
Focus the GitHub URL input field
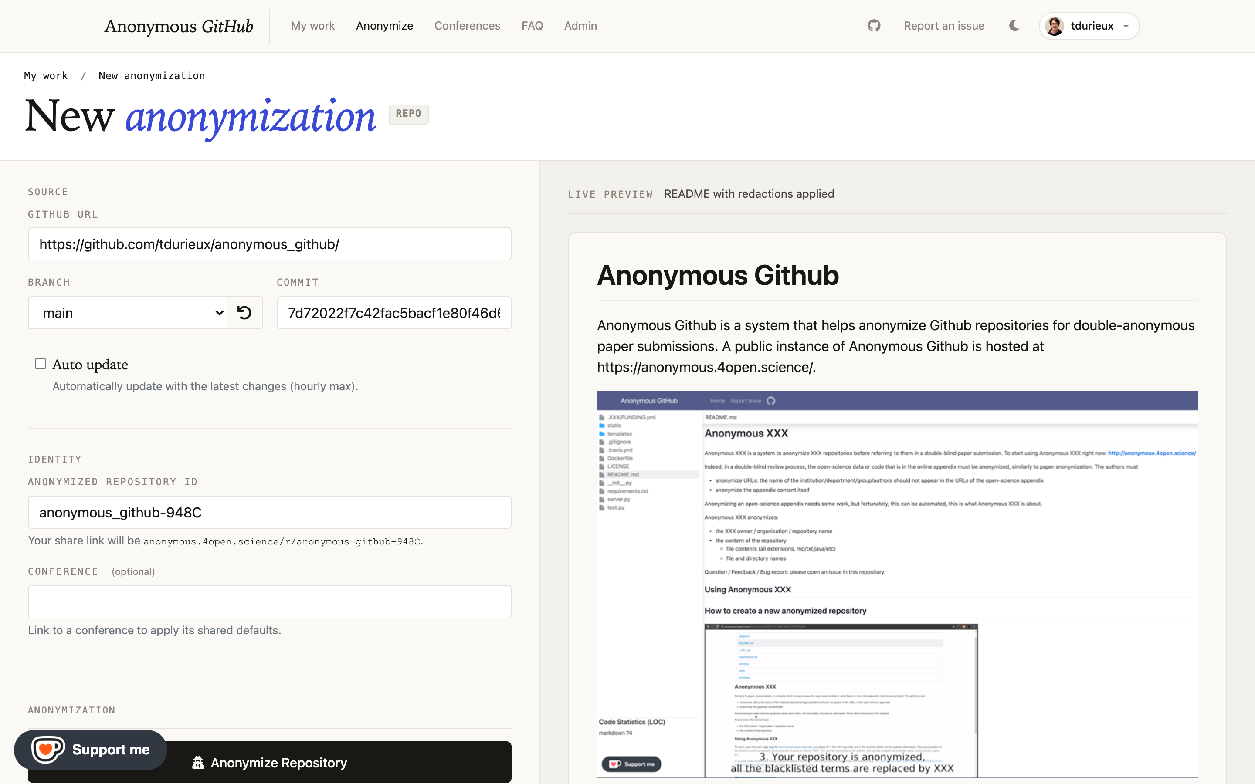[270, 244]
